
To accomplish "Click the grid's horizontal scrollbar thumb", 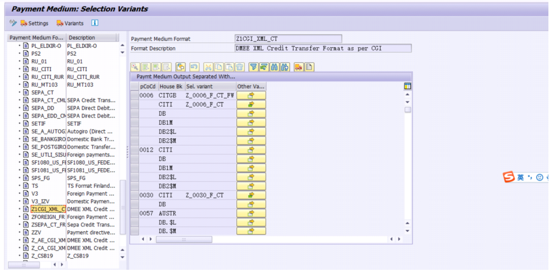I will [x=184, y=239].
